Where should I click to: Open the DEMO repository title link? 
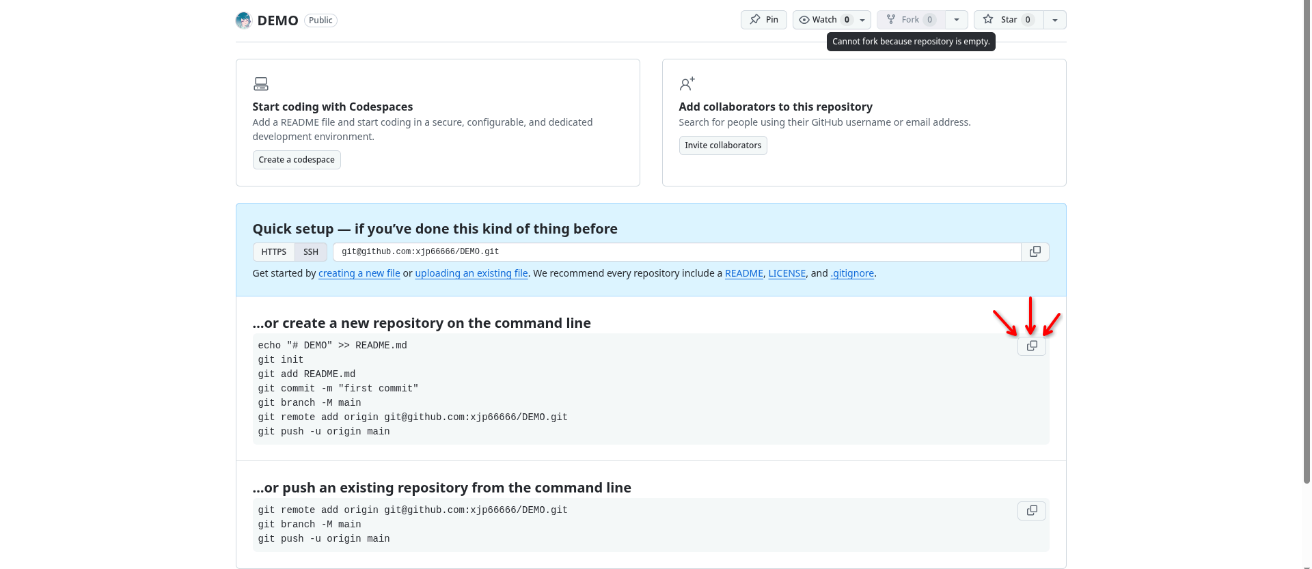pyautogui.click(x=277, y=20)
